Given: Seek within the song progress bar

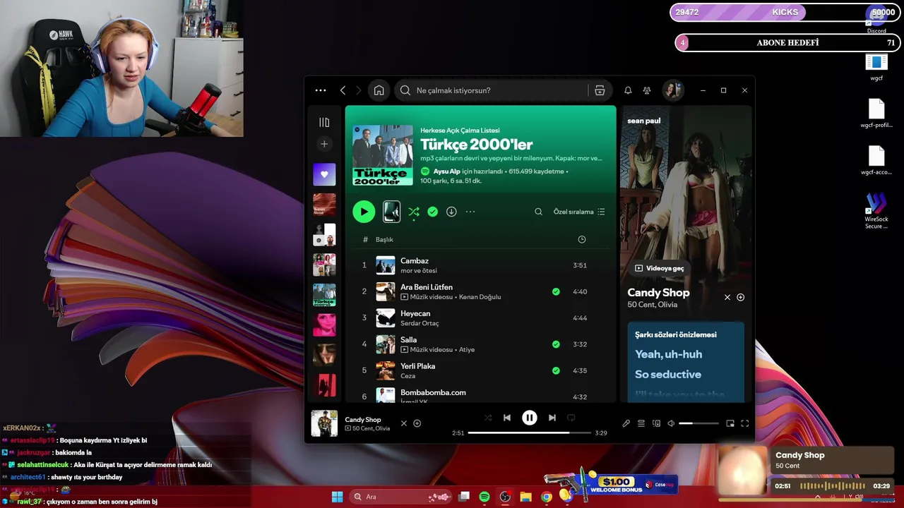Looking at the screenshot, I should [x=530, y=433].
